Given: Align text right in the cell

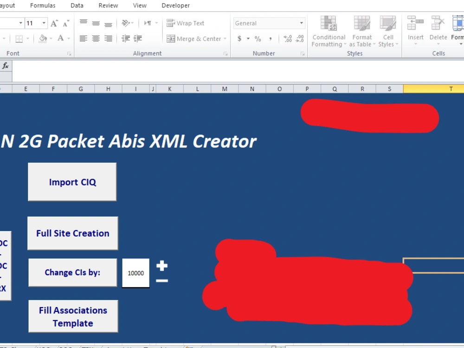Looking at the screenshot, I should 108,39.
